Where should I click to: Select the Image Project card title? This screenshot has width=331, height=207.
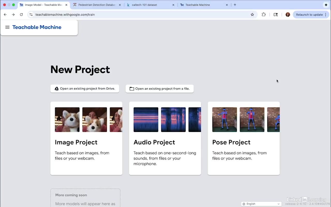[76, 142]
